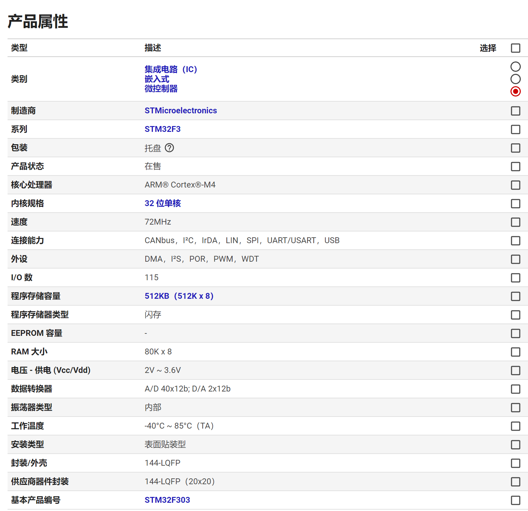Tick the checkbox in the 包装 row
Image resolution: width=528 pixels, height=511 pixels.
coord(515,148)
